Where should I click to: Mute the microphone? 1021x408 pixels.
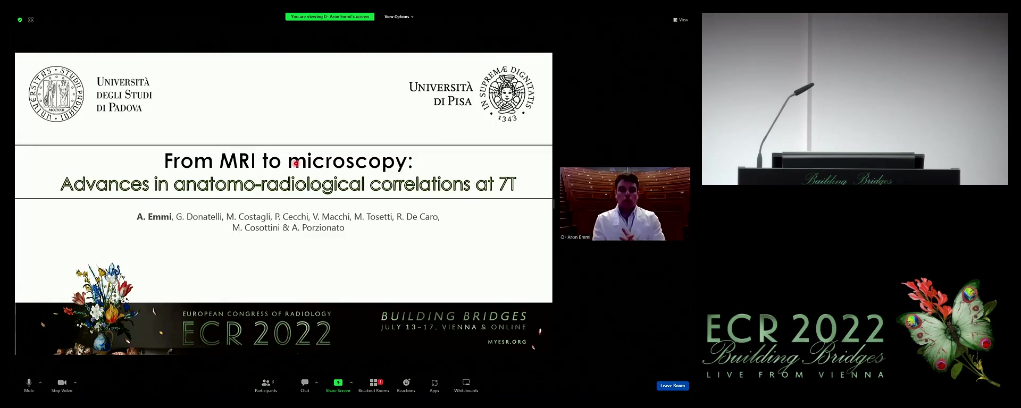pos(29,386)
